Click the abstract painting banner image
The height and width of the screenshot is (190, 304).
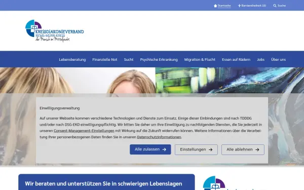tap(230, 80)
